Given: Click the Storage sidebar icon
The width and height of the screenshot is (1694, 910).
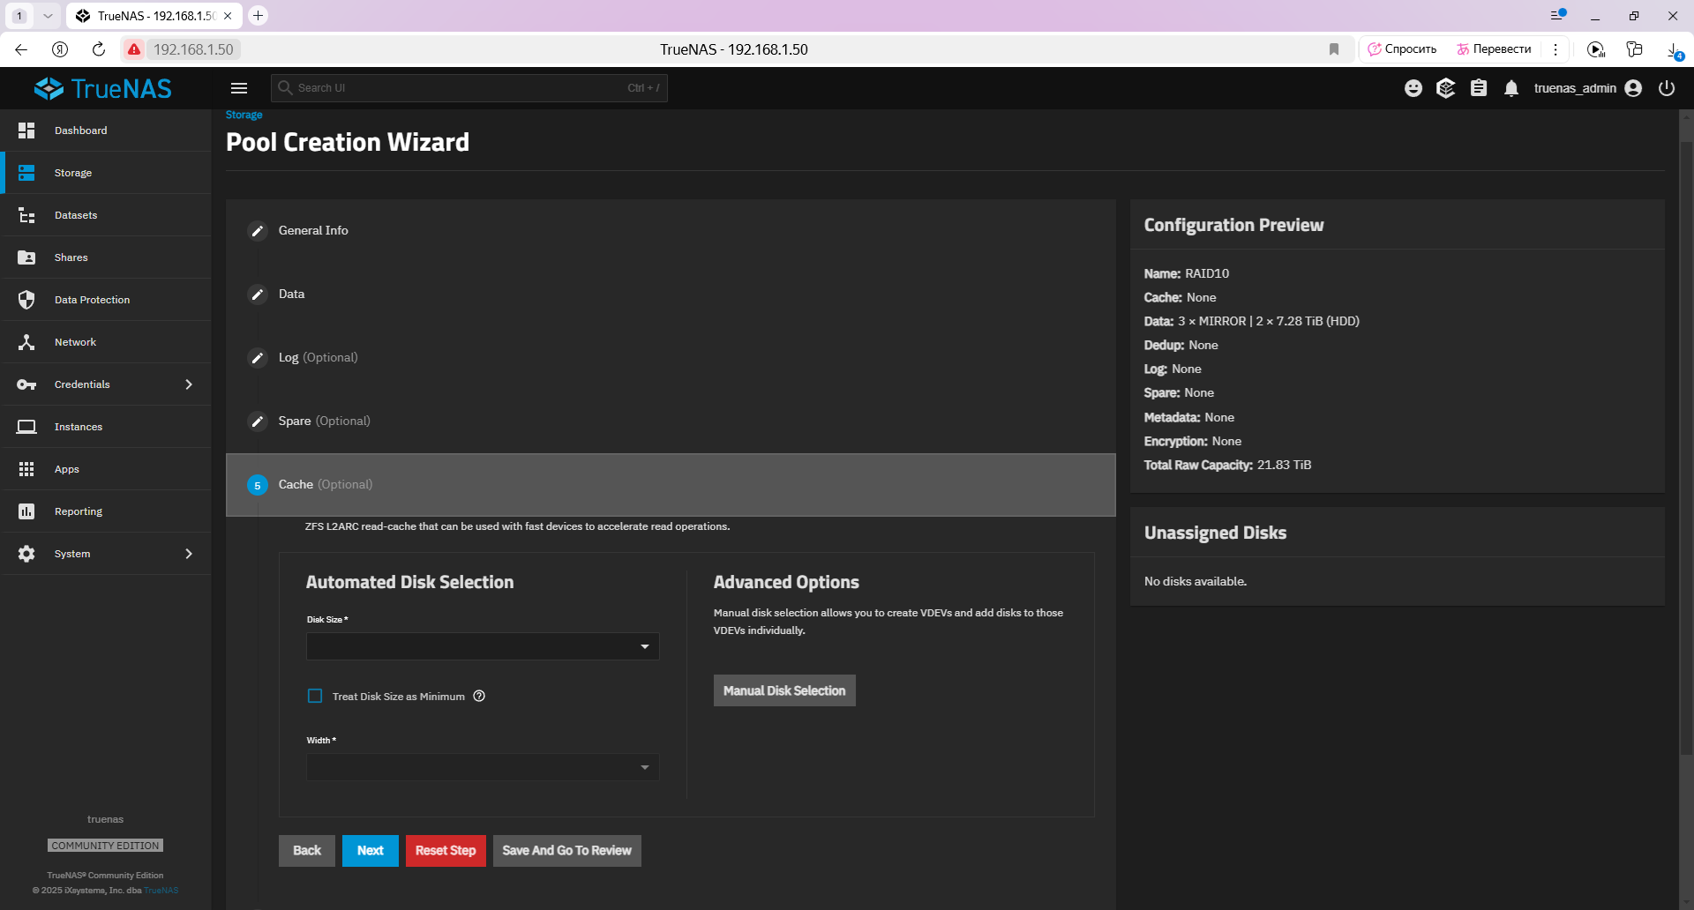Looking at the screenshot, I should pyautogui.click(x=26, y=173).
